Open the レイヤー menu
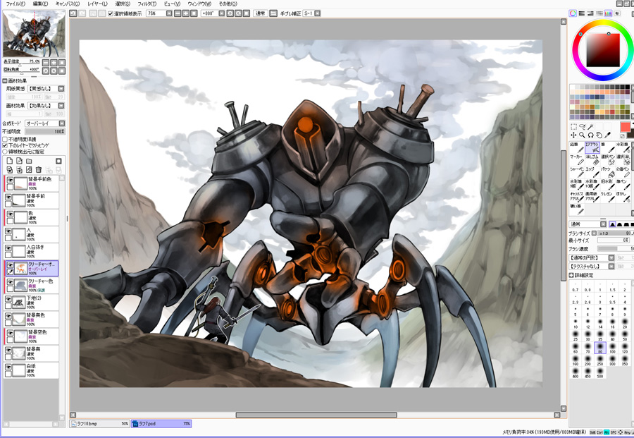 point(97,4)
